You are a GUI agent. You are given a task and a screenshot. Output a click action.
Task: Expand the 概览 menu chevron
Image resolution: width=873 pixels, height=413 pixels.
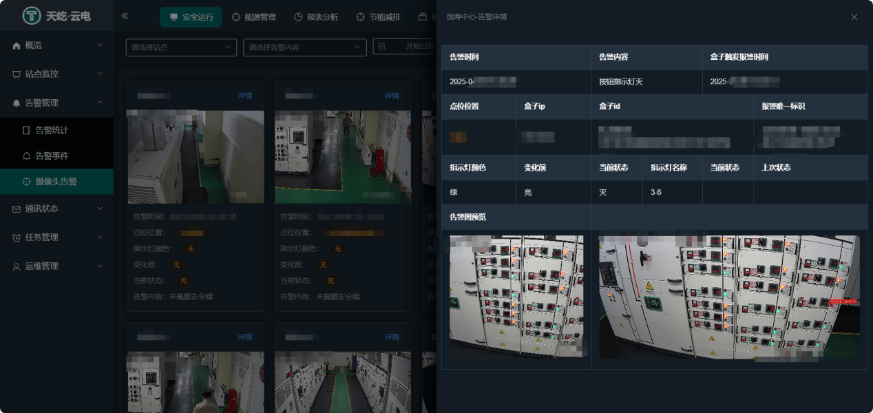point(100,45)
